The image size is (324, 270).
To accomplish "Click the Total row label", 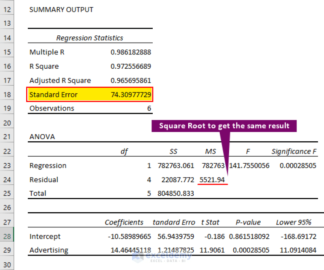I will click(x=38, y=193).
